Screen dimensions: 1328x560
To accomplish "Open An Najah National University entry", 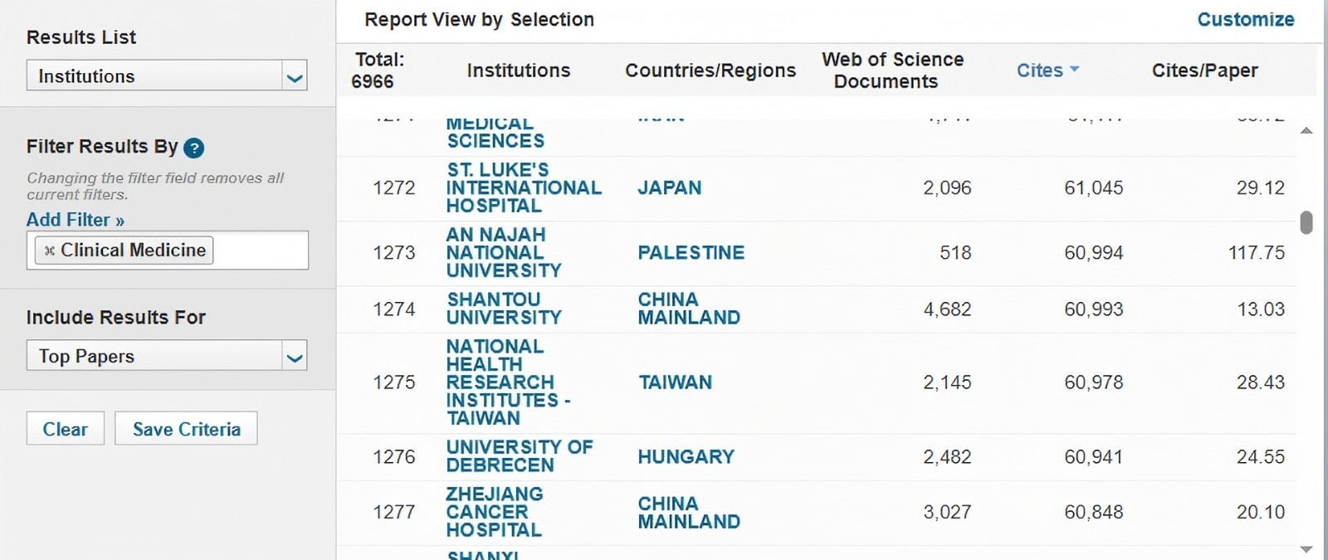I will [503, 252].
